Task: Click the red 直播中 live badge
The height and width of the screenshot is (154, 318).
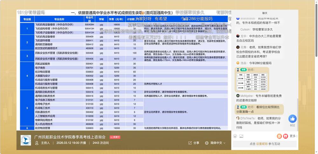Action: tap(115, 137)
